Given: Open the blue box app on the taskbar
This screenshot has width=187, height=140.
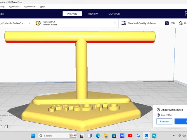Looking at the screenshot, I should click(138, 136).
